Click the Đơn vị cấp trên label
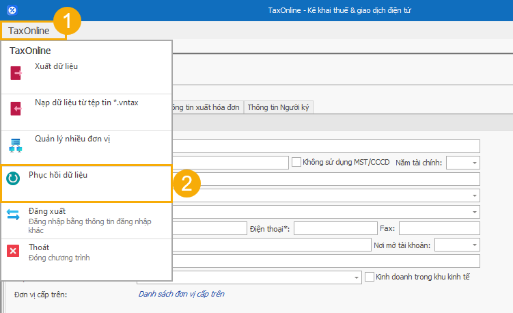This screenshot has height=313, width=513. (x=40, y=295)
